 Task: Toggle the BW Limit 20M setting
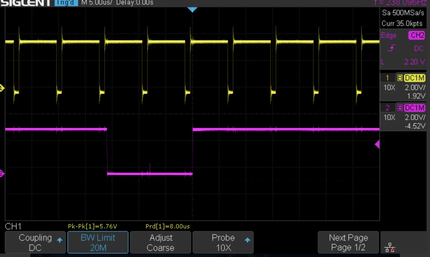point(98,242)
